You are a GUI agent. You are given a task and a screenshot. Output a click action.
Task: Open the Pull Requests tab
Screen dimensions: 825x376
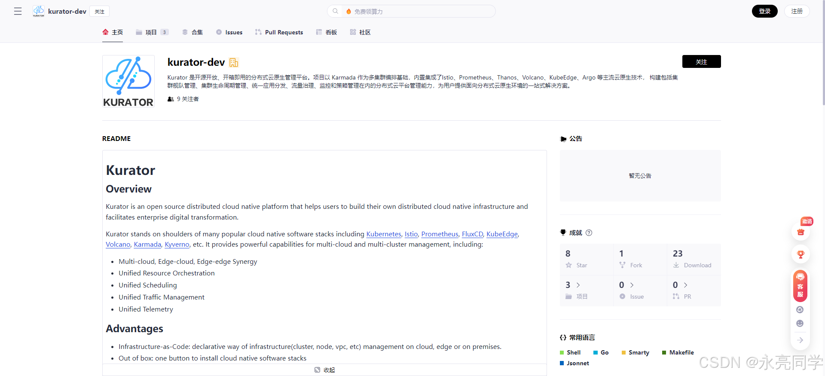pyautogui.click(x=279, y=32)
